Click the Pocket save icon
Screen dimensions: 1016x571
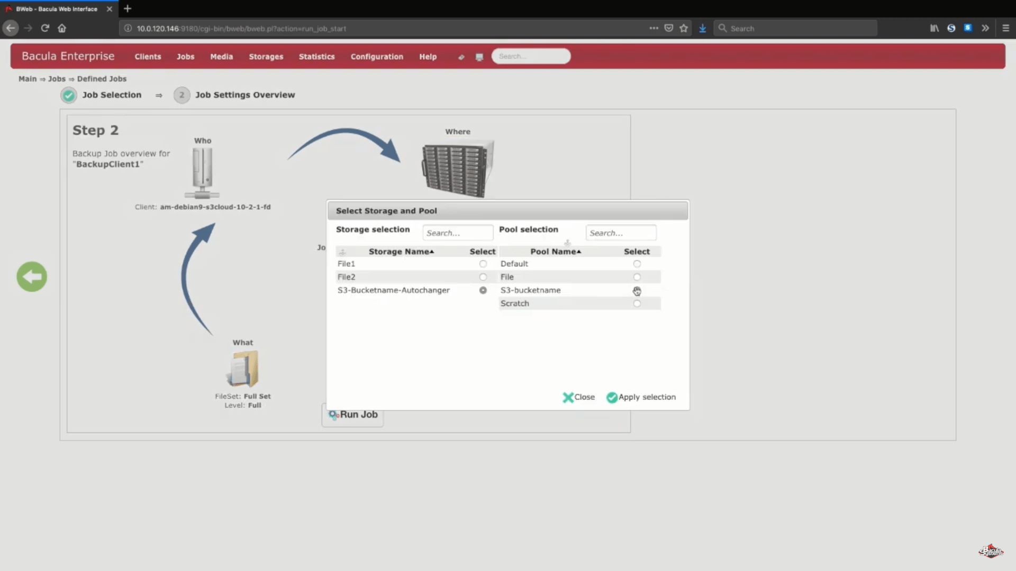tap(669, 28)
